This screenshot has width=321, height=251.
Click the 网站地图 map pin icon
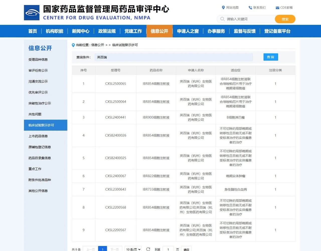pyautogui.click(x=223, y=8)
